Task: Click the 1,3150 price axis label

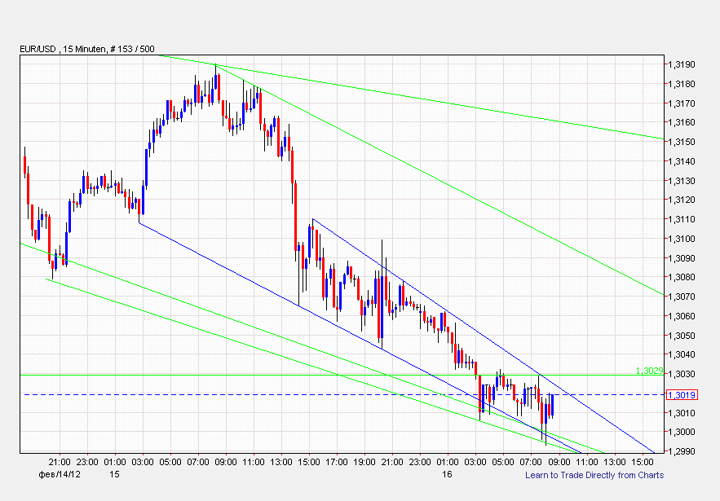Action: pos(682,143)
